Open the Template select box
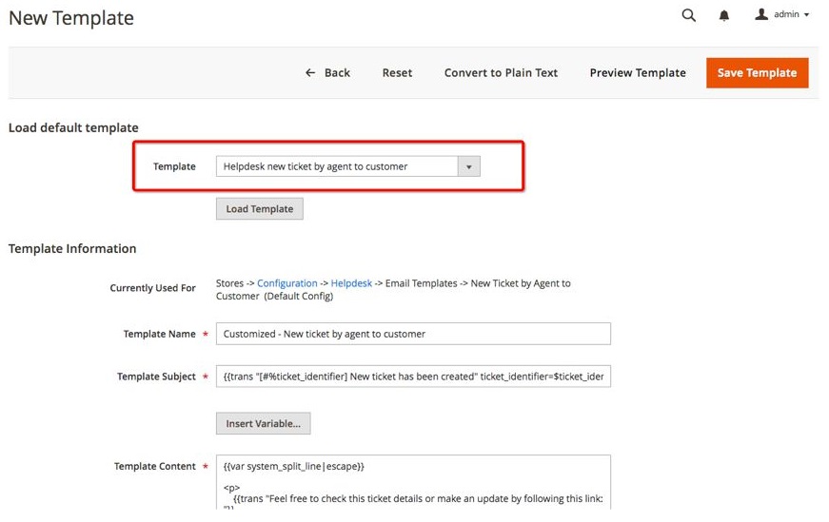The height and width of the screenshot is (522, 829). click(337, 166)
